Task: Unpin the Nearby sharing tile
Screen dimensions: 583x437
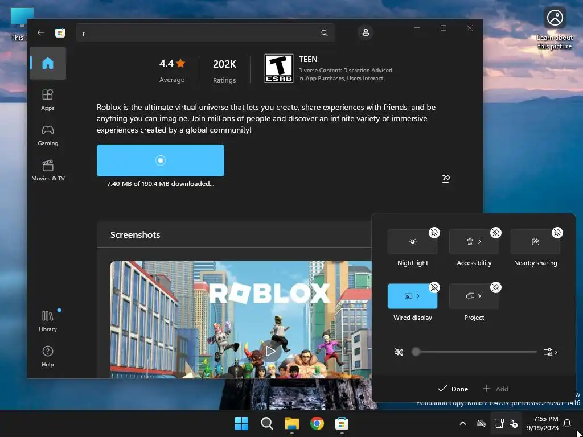Action: pyautogui.click(x=557, y=233)
